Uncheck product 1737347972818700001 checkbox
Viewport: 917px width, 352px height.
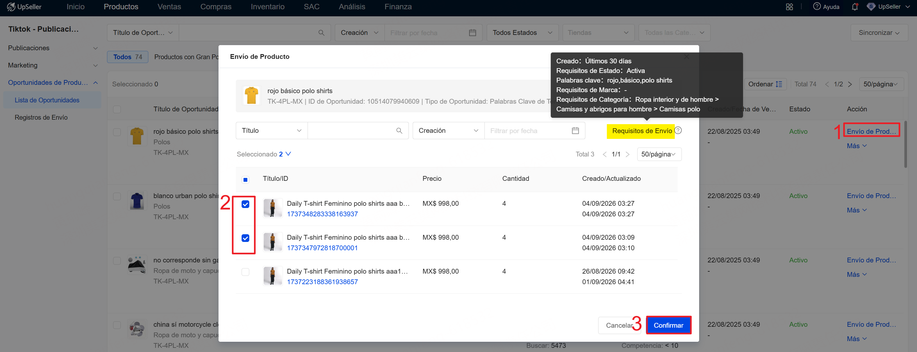point(245,238)
